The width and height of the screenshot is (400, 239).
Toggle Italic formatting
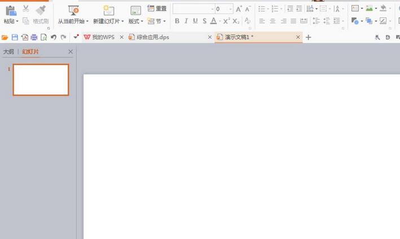point(186,21)
